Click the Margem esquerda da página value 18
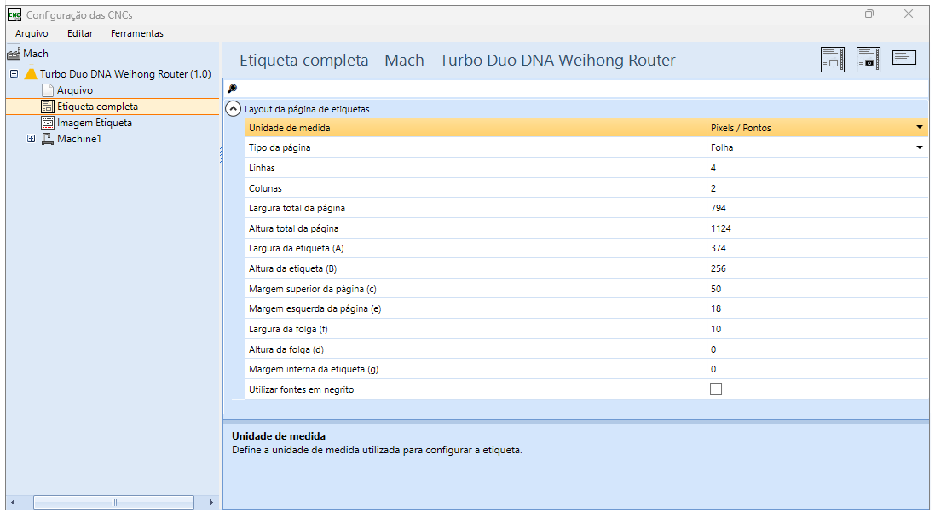The width and height of the screenshot is (935, 513). tap(817, 308)
